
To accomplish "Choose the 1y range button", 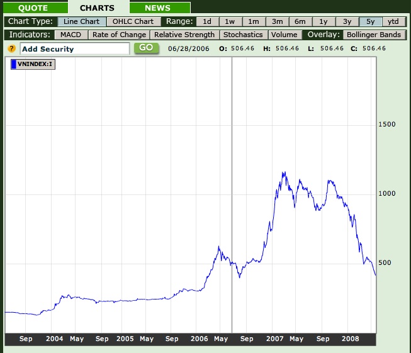I will 324,21.
